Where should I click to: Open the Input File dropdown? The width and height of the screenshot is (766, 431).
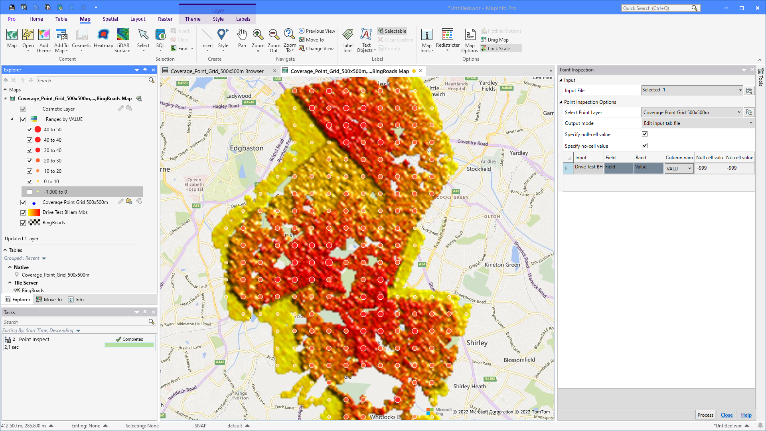tap(740, 90)
